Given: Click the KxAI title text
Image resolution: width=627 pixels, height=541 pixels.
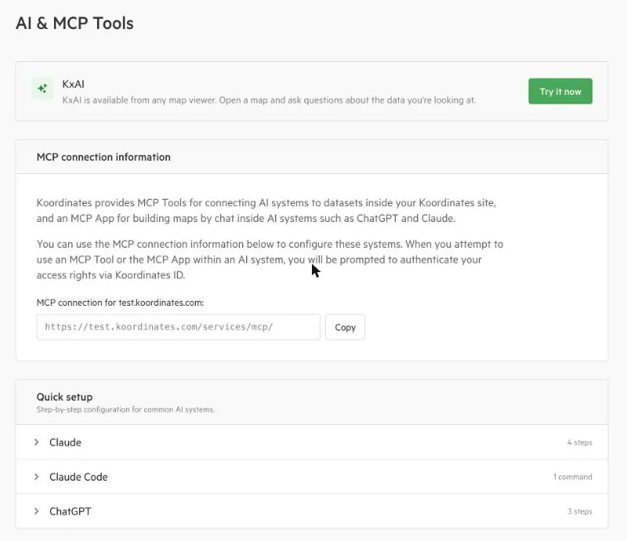Looking at the screenshot, I should click(73, 84).
